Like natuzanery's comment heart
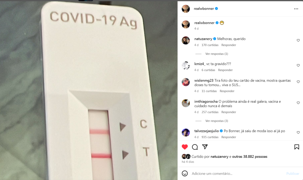Viewport: 303px width, 180px height. click(298, 40)
